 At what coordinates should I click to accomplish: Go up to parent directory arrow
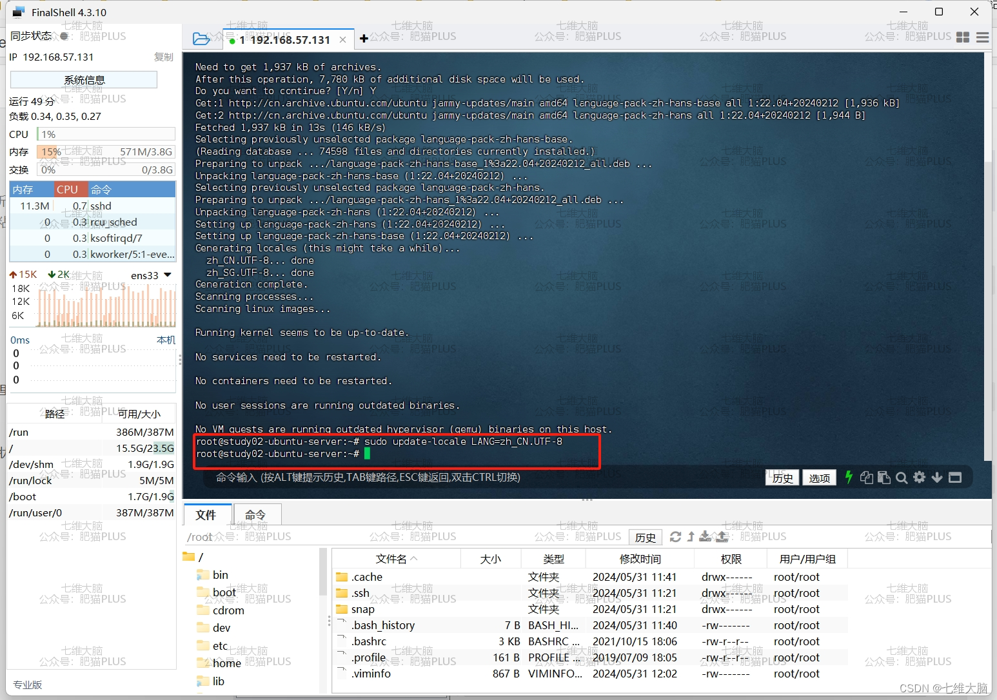tap(691, 536)
